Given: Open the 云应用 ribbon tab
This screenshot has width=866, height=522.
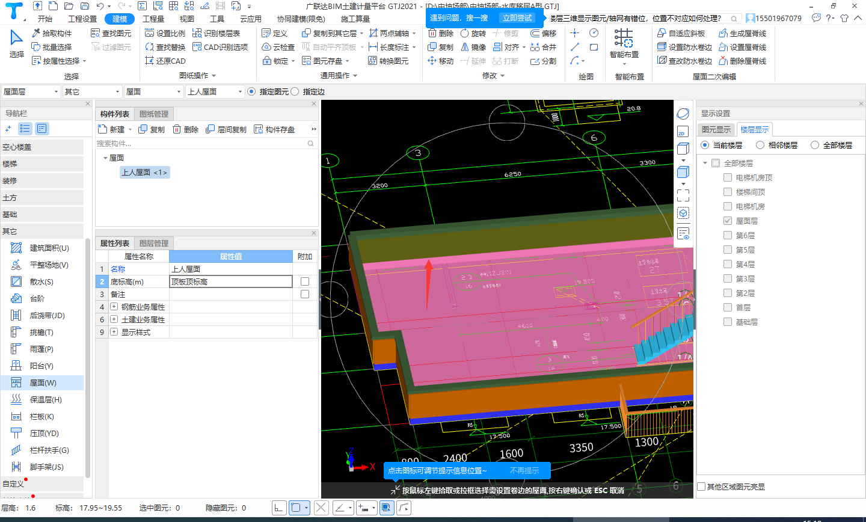Looking at the screenshot, I should click(x=250, y=19).
